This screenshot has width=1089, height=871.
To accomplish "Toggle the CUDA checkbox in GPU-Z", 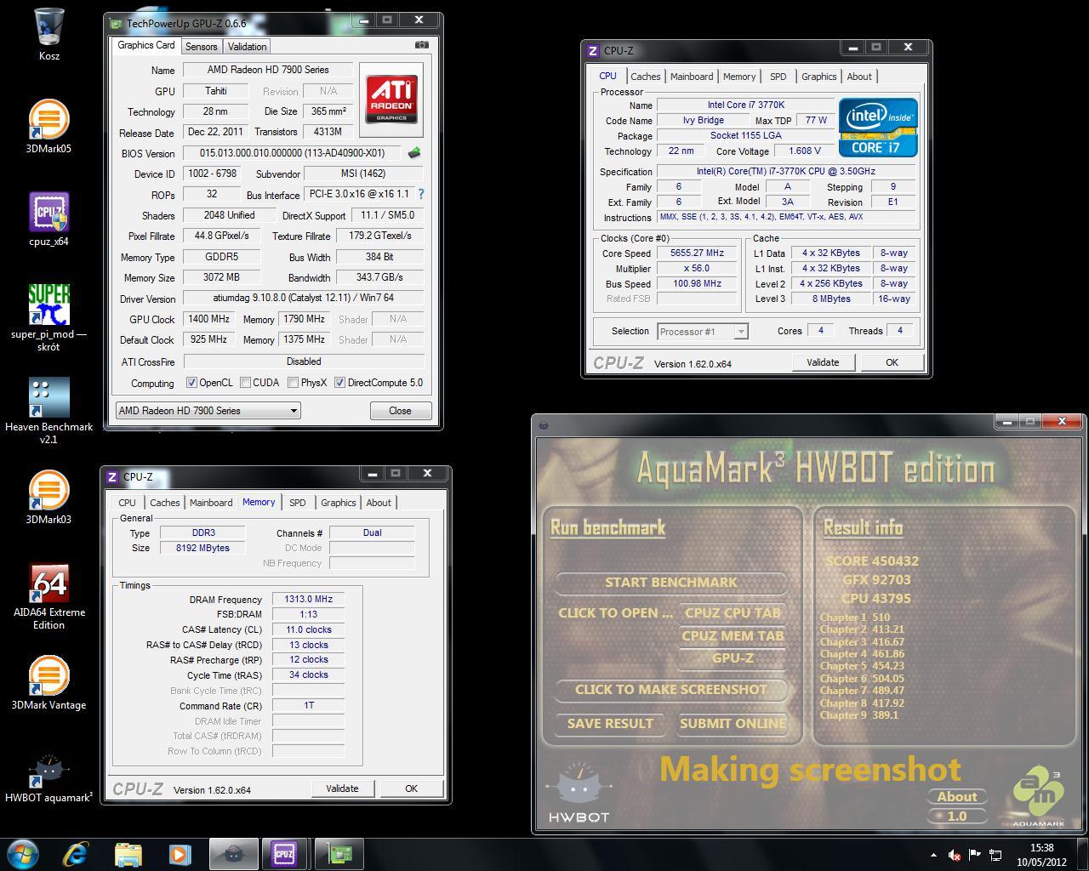I will tap(245, 383).
